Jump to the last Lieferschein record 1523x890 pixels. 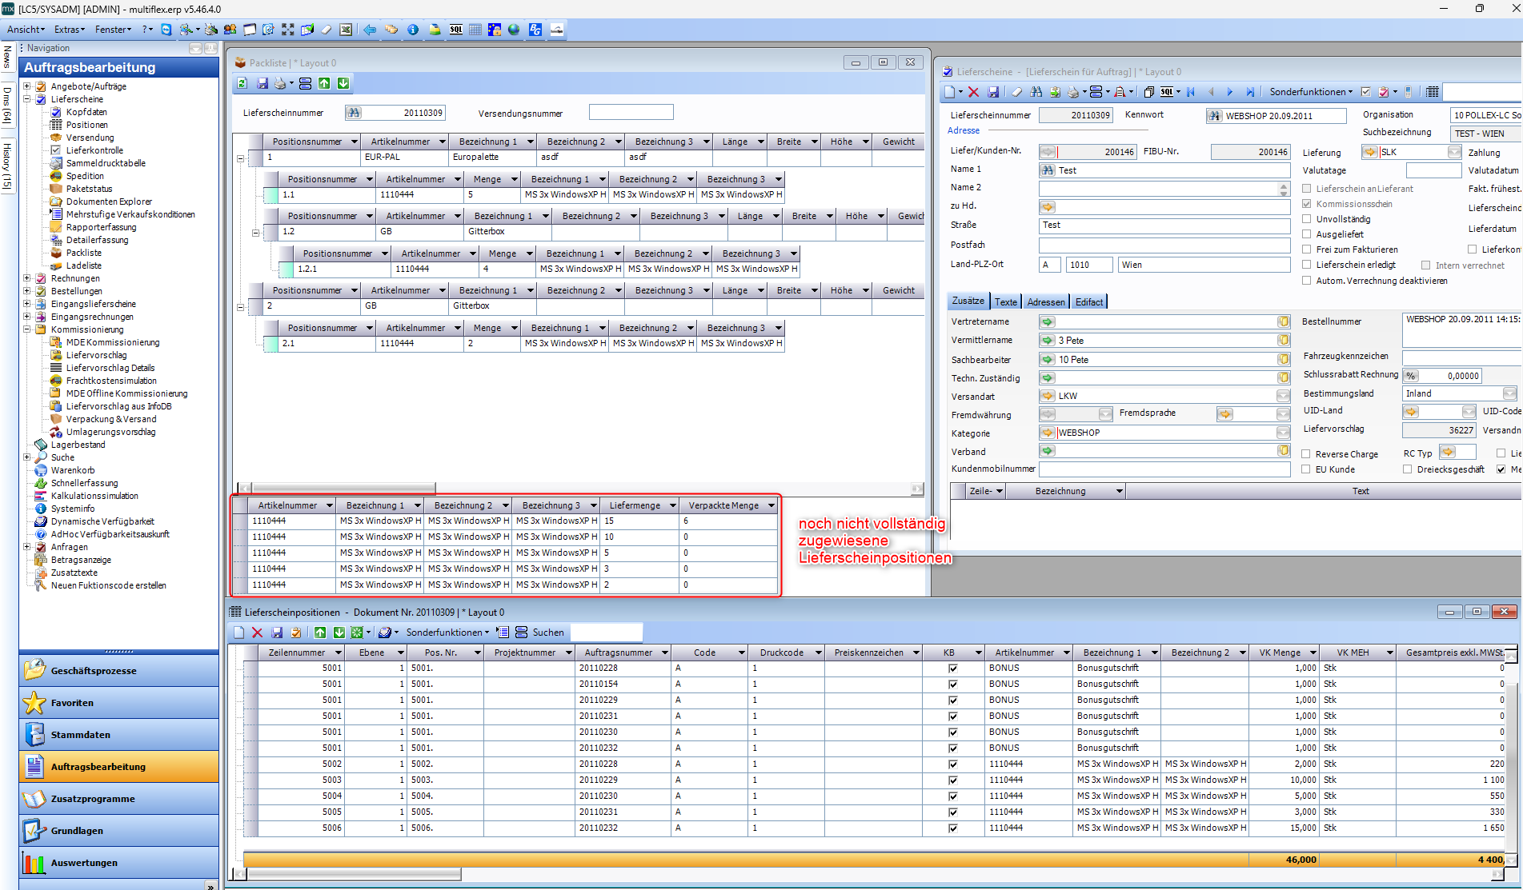pyautogui.click(x=1250, y=92)
